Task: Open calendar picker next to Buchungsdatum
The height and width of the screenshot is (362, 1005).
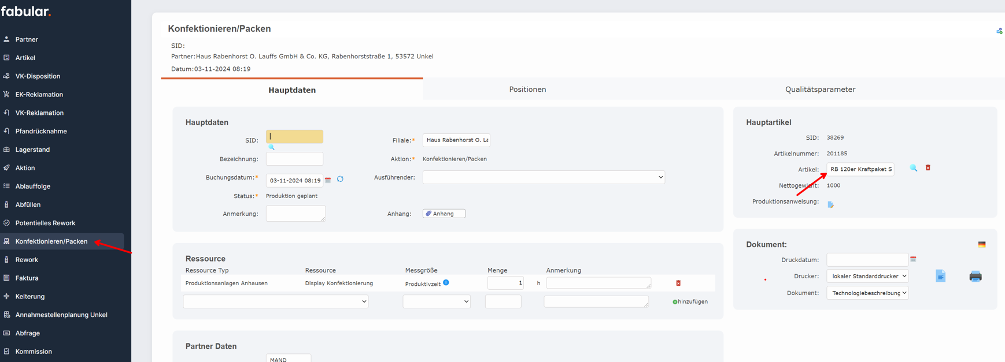Action: [x=328, y=180]
